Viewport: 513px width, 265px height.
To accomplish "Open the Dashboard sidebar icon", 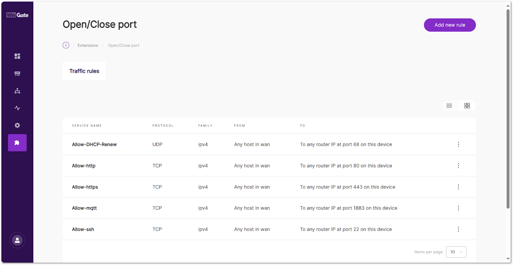I will pos(17,56).
